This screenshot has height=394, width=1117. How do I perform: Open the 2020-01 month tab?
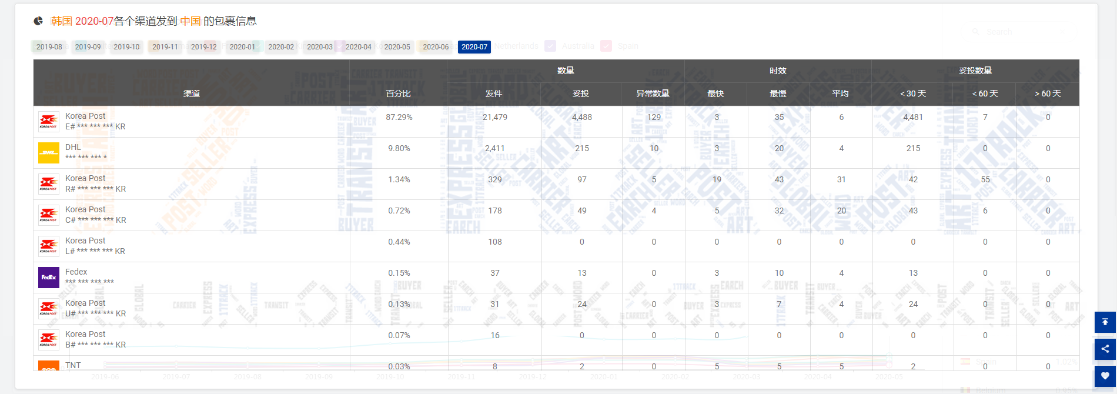243,47
